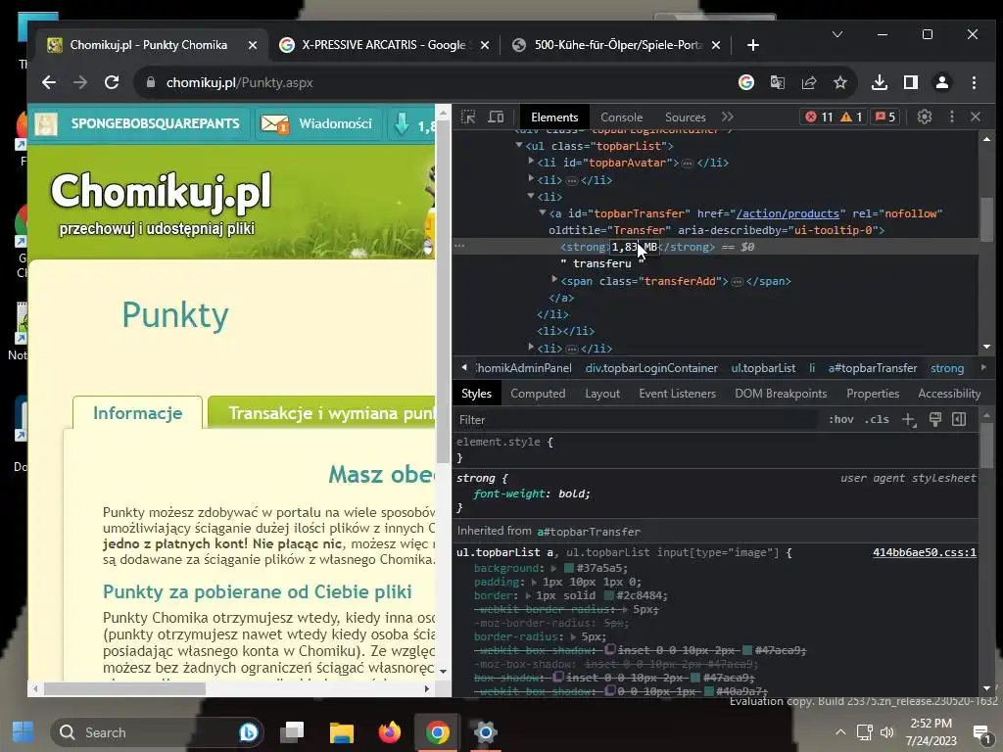The width and height of the screenshot is (1003, 752).
Task: Toggle element classes with .cls
Action: click(877, 419)
